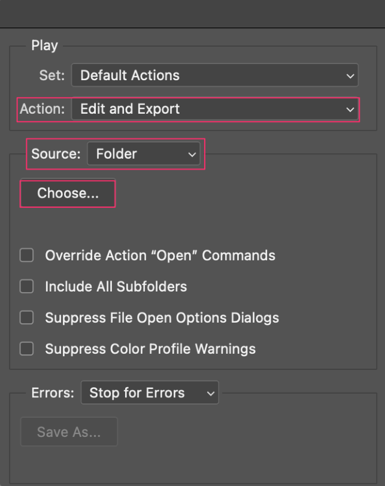Screen dimensions: 385x486
Task: Open the Action dropdown showing Edit and Export
Action: [x=214, y=109]
